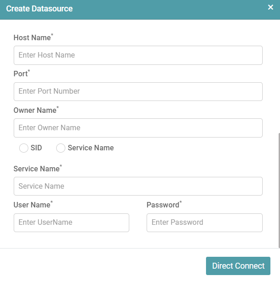Click the Service Name text input
Viewport: 280px width, 281px height.
tap(138, 186)
